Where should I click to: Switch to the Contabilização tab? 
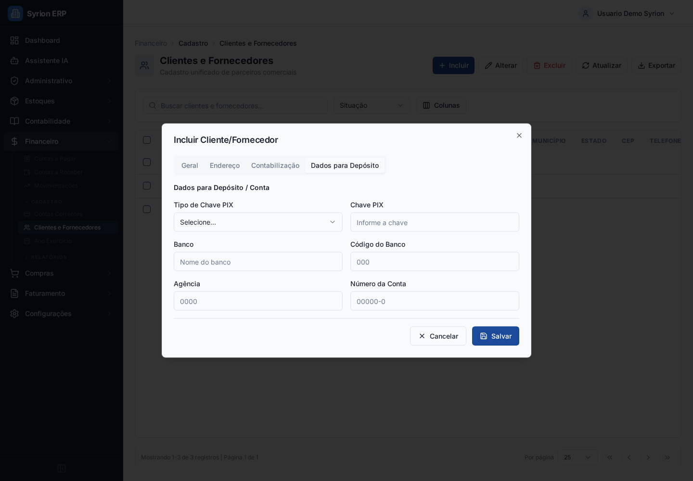click(x=275, y=165)
